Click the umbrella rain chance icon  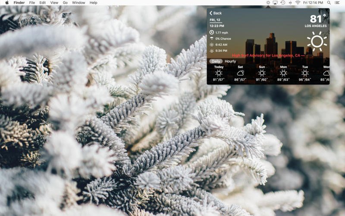(x=211, y=38)
